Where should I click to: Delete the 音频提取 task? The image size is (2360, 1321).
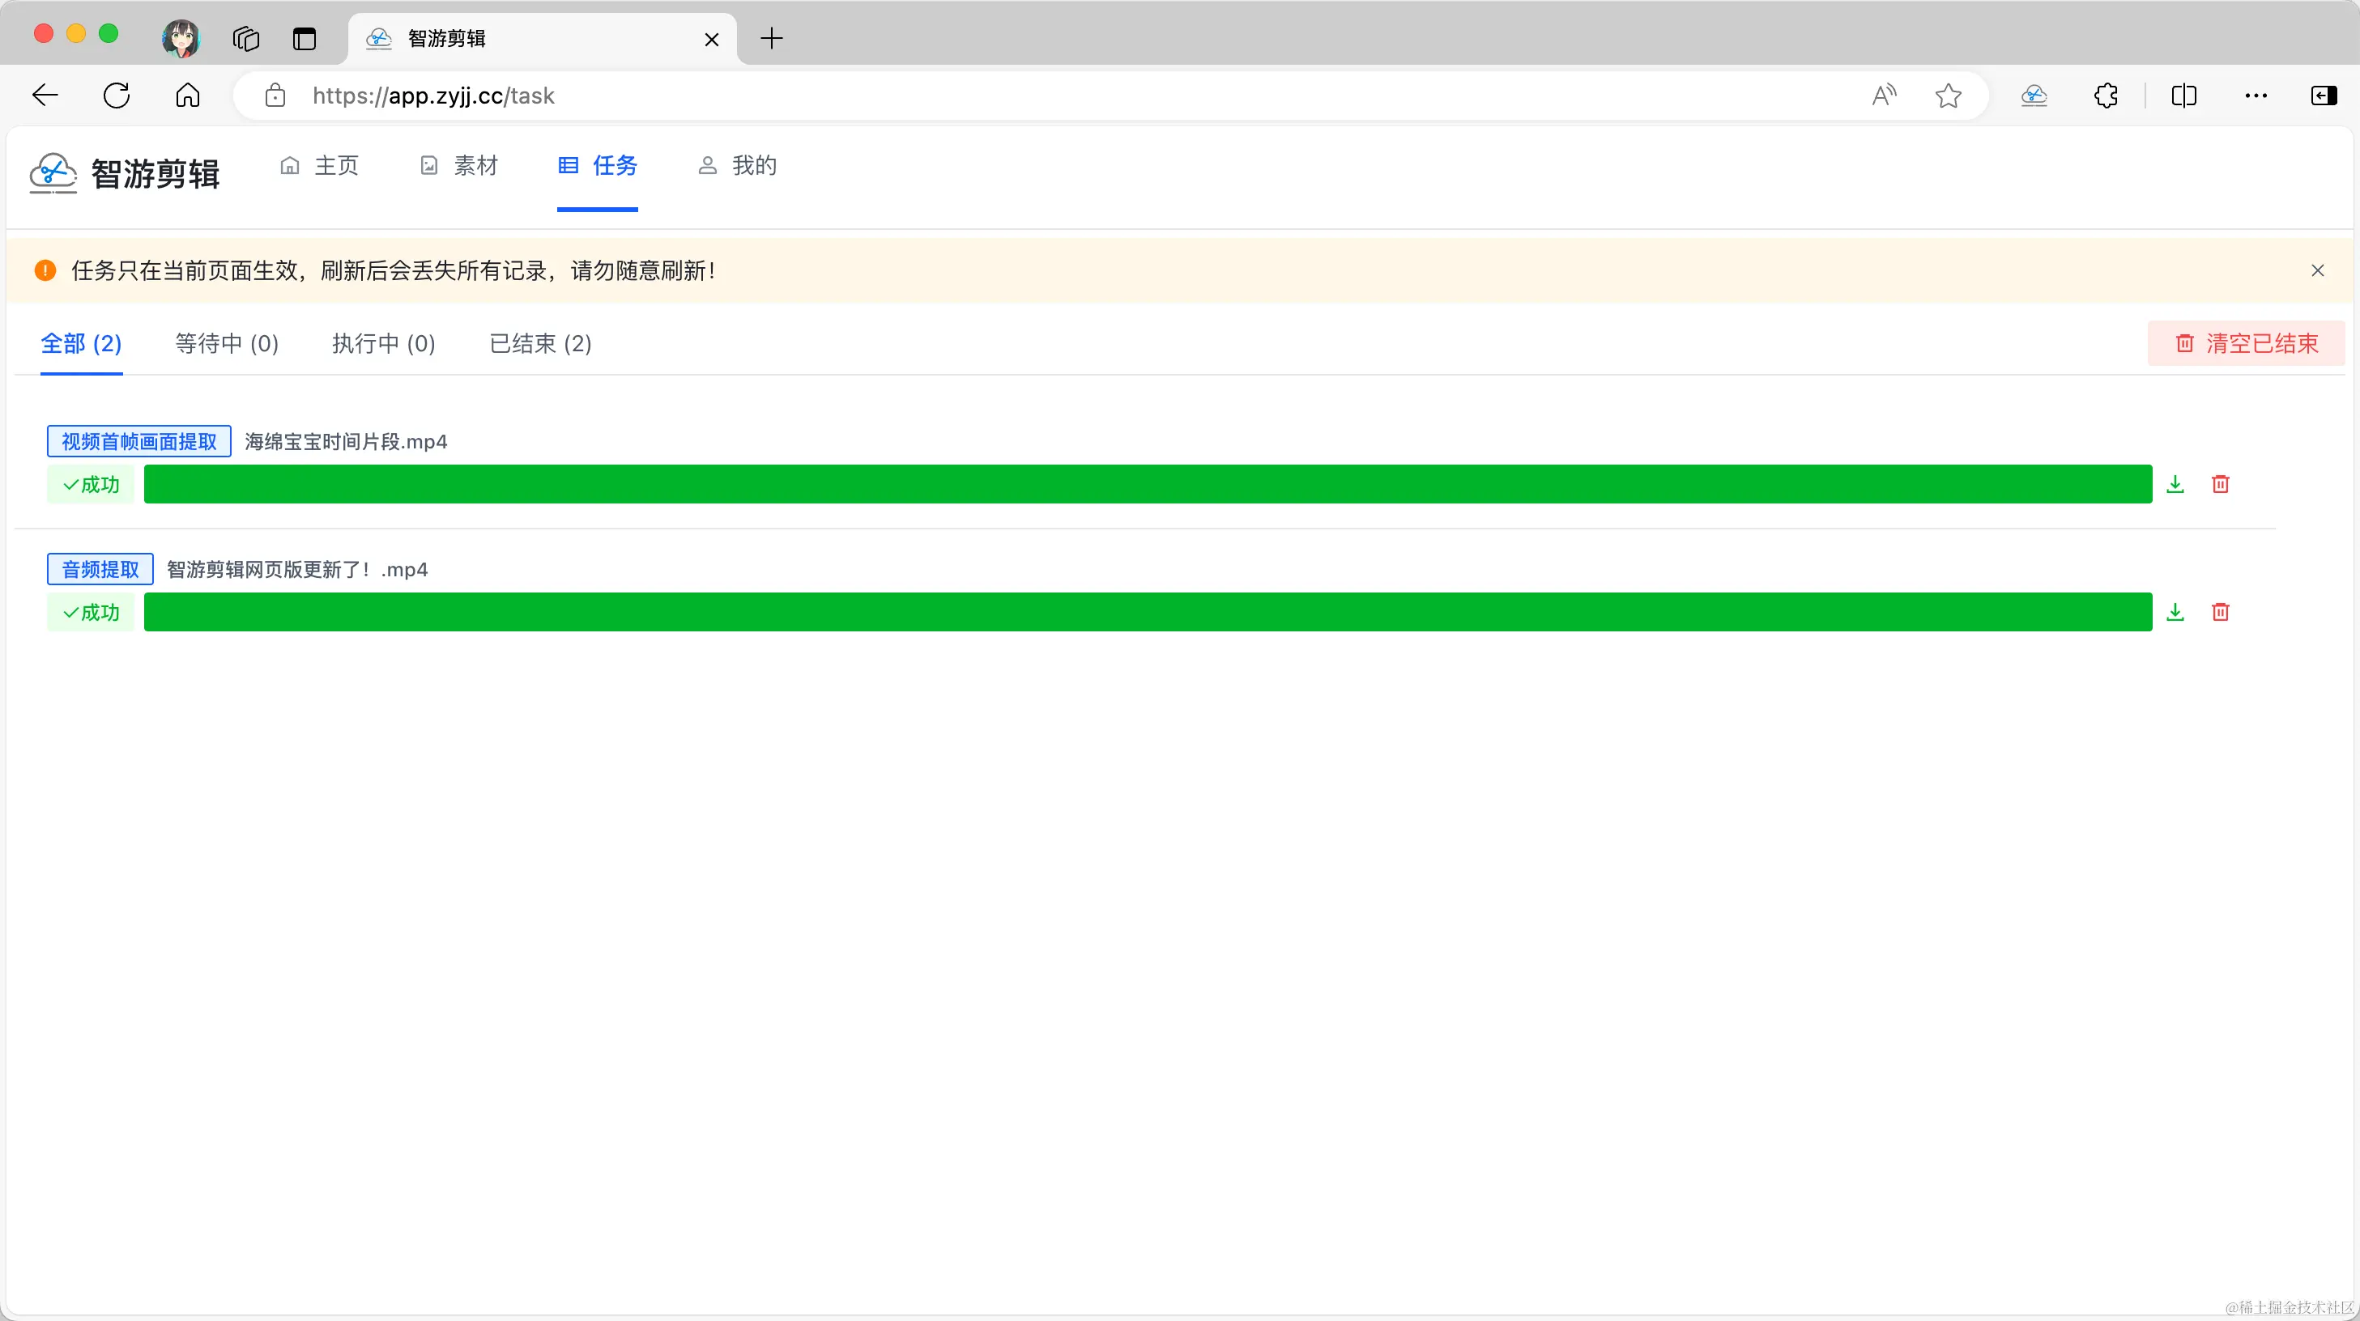2220,613
